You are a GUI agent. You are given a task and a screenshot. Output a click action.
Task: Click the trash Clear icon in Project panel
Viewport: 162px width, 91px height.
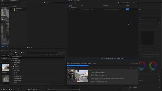click(x=39, y=89)
